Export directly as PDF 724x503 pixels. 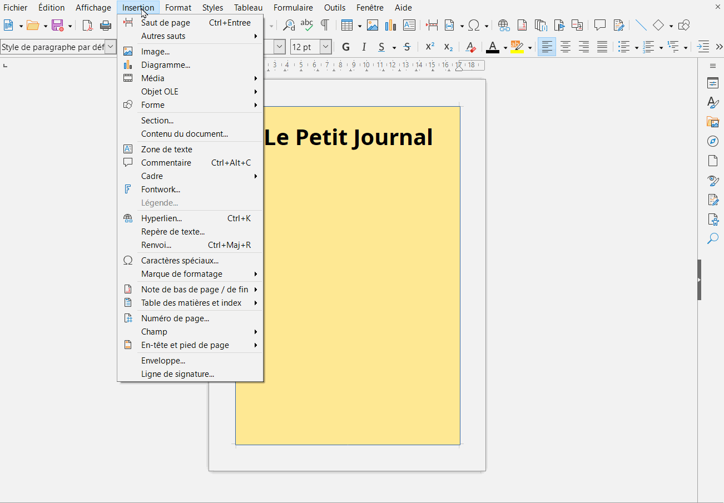click(x=87, y=25)
